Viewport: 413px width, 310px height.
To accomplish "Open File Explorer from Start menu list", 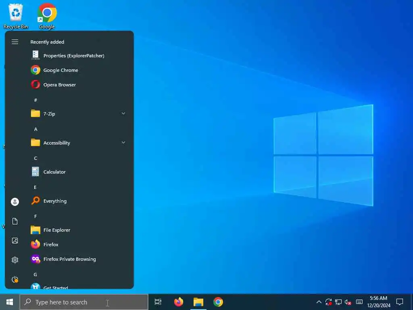I will click(x=79, y=230).
